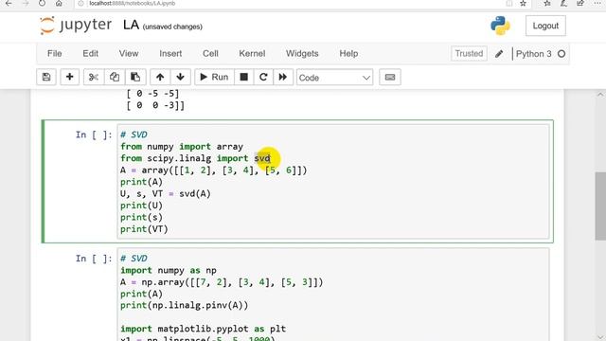Click the Jupyter logo
Image resolution: width=606 pixels, height=341 pixels.
(76, 26)
